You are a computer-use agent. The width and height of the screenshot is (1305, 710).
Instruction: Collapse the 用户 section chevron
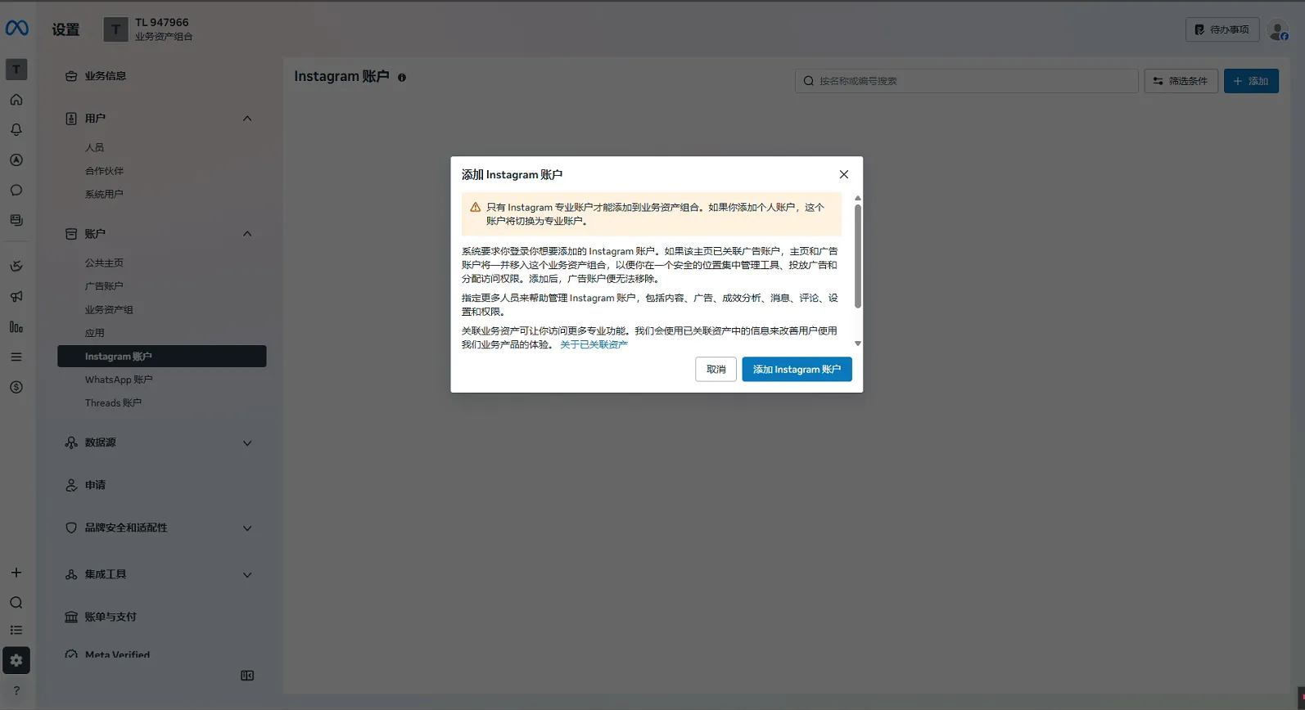(247, 119)
